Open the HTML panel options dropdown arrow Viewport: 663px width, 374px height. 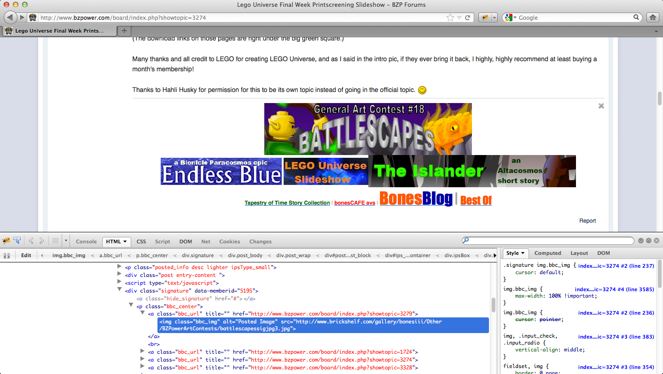coord(125,242)
